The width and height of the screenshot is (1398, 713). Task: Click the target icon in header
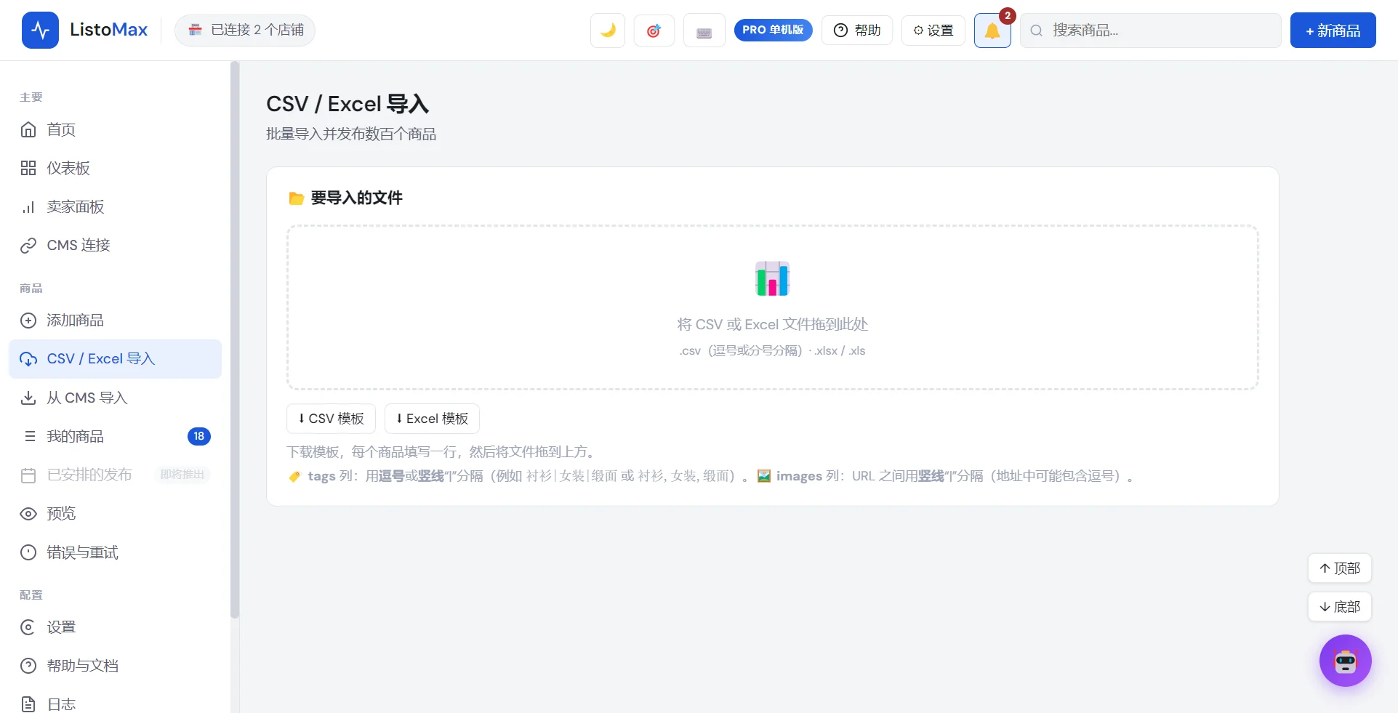(654, 31)
